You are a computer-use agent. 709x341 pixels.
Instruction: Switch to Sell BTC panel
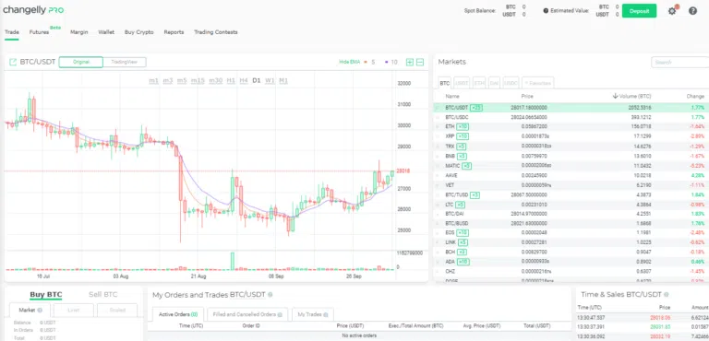(x=103, y=295)
